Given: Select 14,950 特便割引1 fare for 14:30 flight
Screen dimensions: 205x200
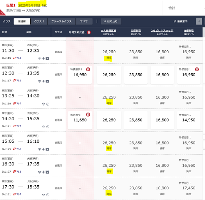Looking at the screenshot, I should point(189,120).
